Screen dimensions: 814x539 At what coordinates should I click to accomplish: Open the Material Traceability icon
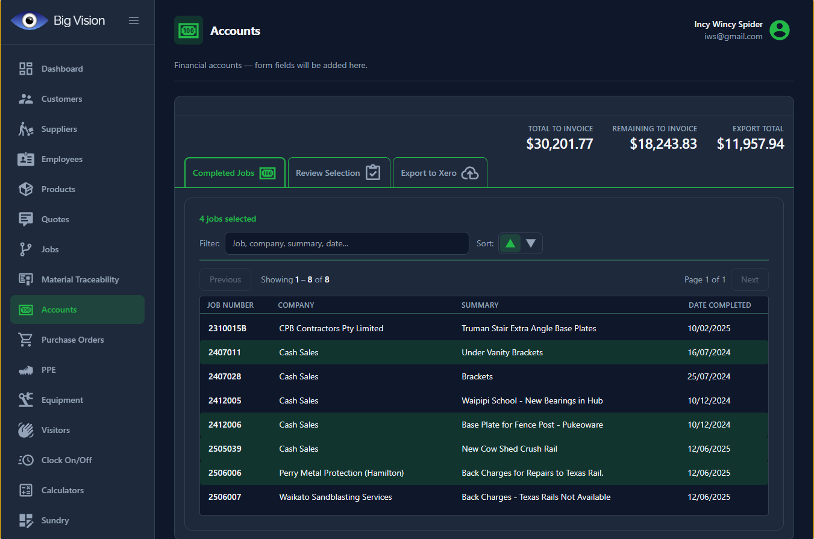pyautogui.click(x=26, y=279)
